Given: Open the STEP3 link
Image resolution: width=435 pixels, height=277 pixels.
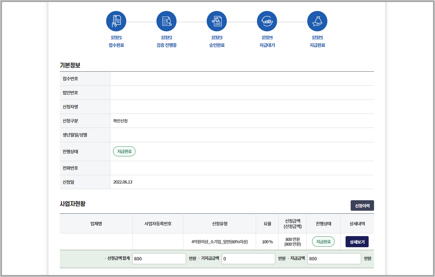Looking at the screenshot, I should tap(217, 37).
